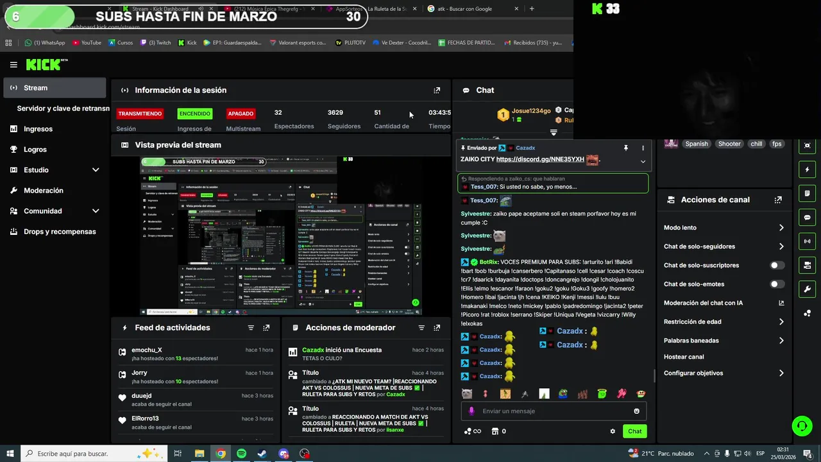Screen dimensions: 821x462
Task: Click the lightning bolt icon in the right sidebar
Action: pos(808,170)
